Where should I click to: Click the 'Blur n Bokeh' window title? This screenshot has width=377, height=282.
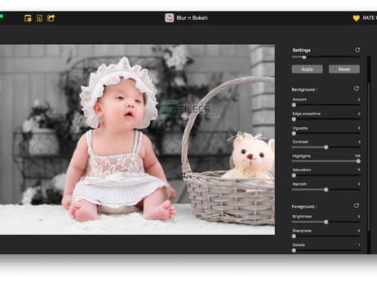pos(192,18)
